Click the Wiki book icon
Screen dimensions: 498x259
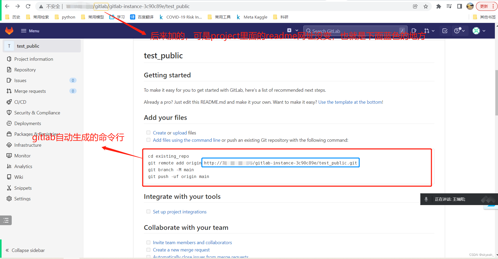tap(9, 177)
